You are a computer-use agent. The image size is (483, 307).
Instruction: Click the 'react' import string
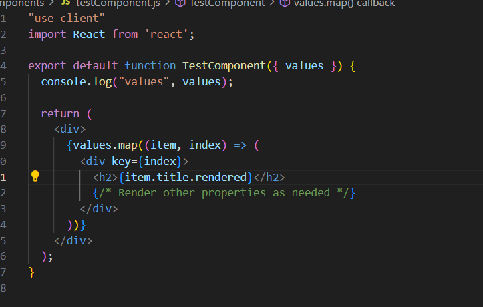pos(168,34)
